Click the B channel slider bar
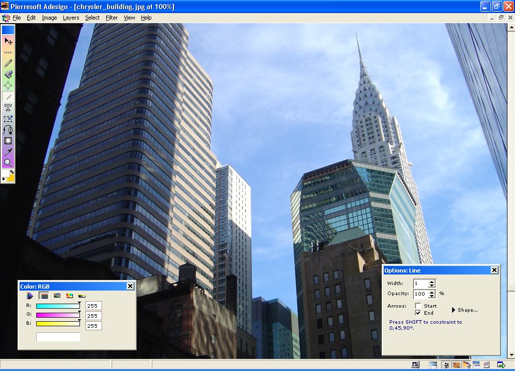515x371 pixels. tap(58, 324)
